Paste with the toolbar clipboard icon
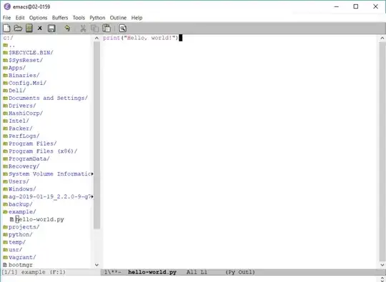 pyautogui.click(x=107, y=29)
